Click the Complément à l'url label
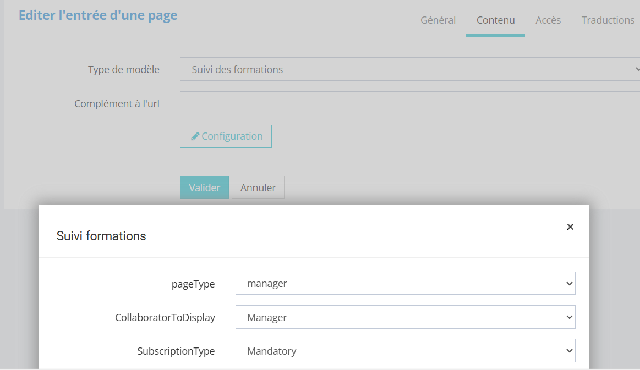Viewport: 640px width, 370px height. coord(117,103)
